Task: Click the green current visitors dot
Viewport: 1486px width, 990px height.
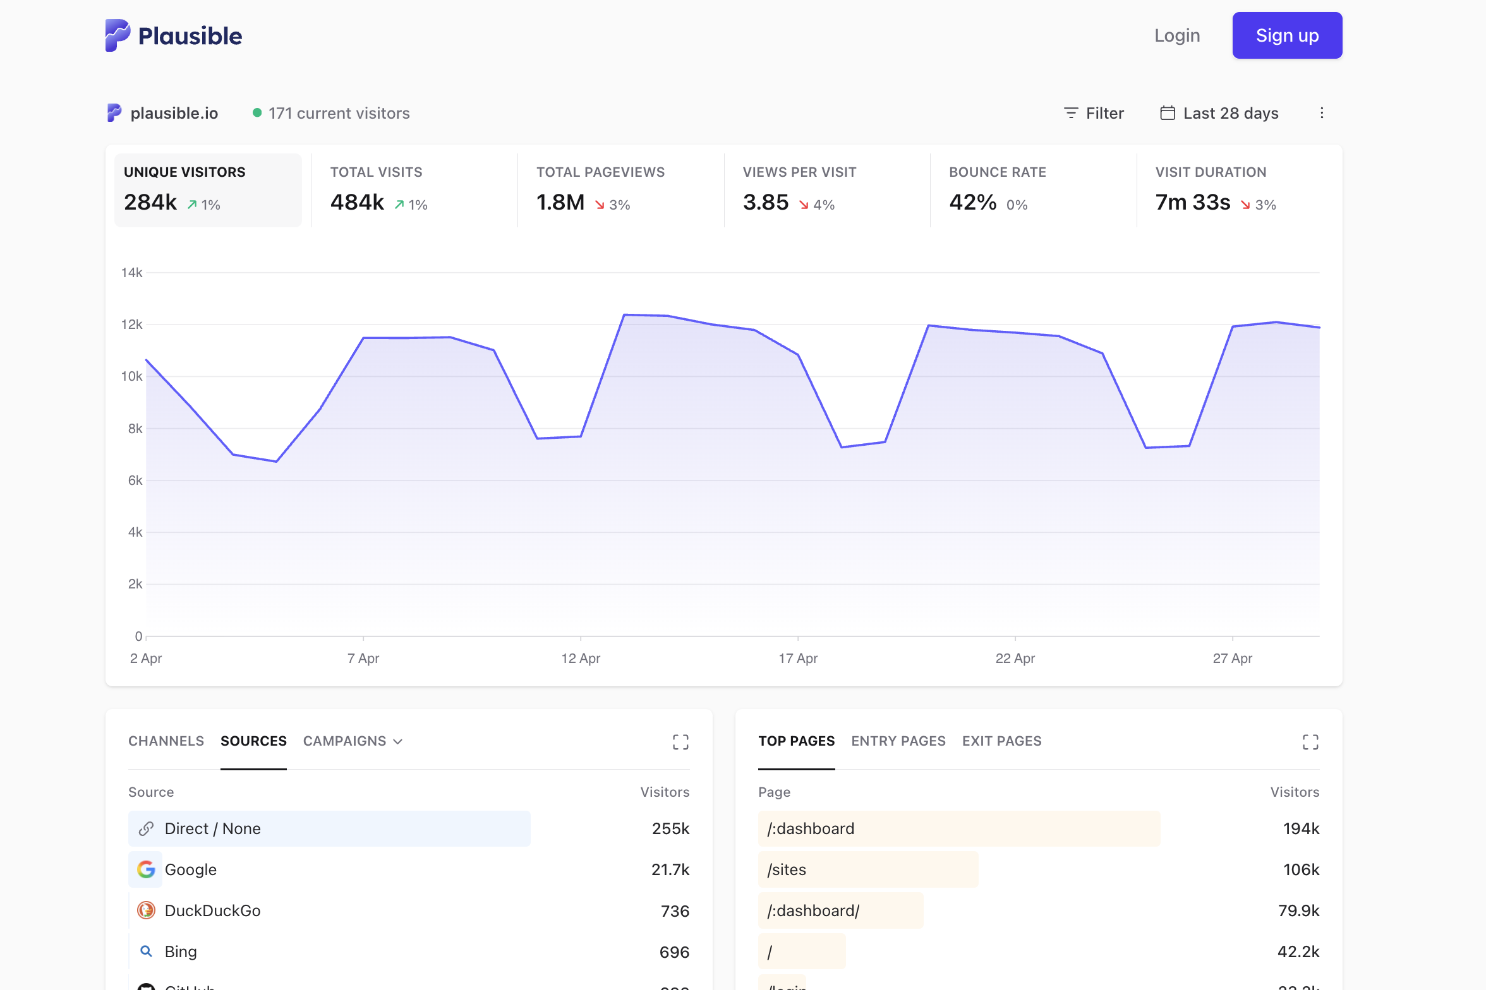Action: pos(257,113)
